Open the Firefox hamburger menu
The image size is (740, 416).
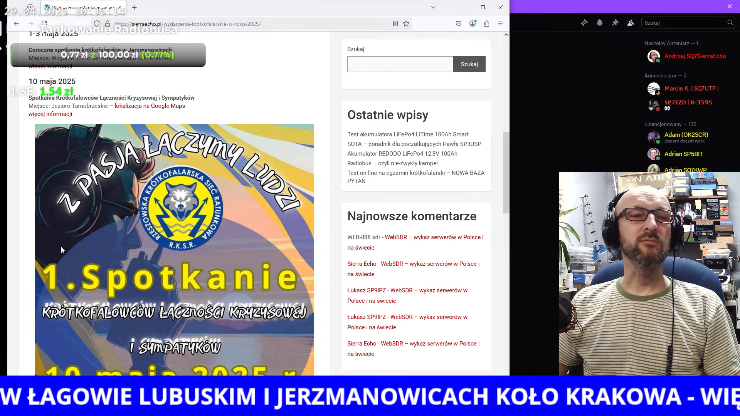tap(500, 23)
